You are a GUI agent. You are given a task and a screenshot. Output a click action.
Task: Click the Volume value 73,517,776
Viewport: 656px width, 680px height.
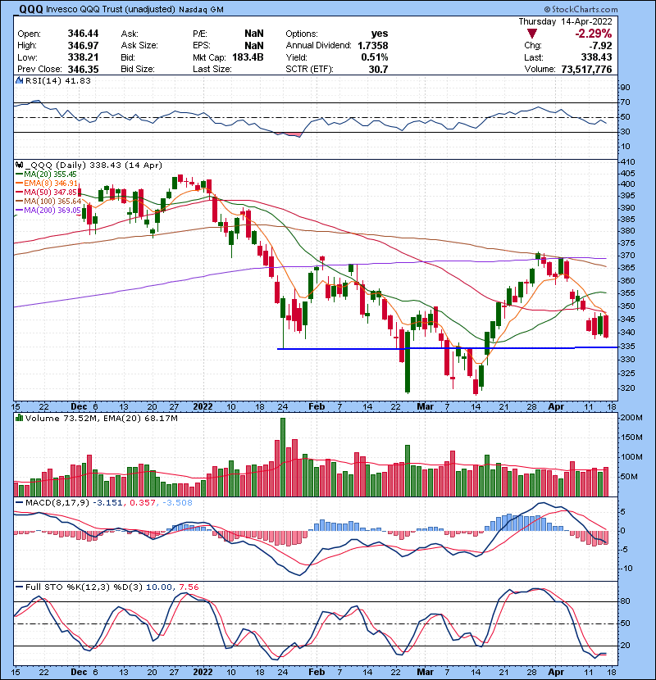(586, 70)
